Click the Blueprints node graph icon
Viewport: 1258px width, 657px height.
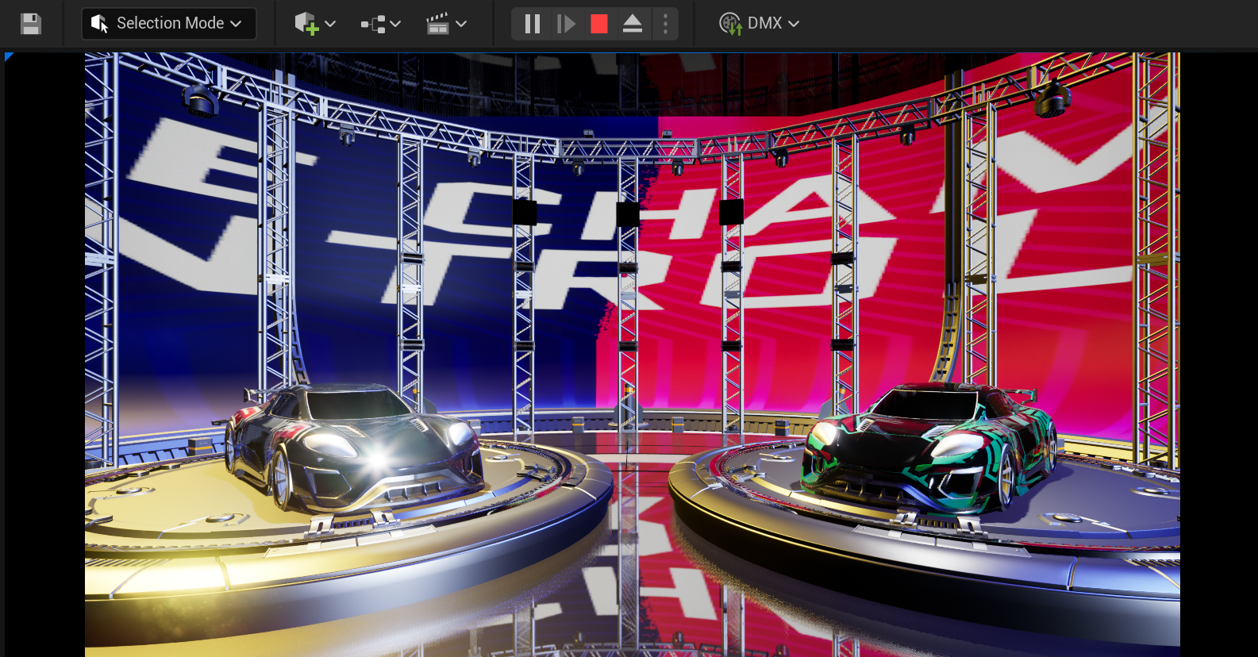[372, 24]
